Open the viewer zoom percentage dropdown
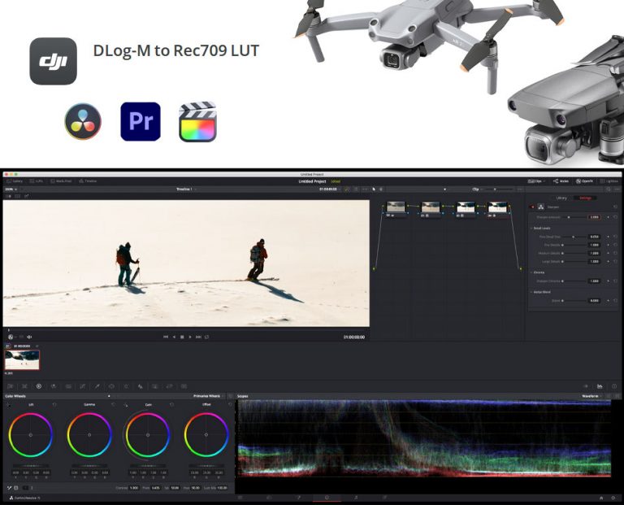This screenshot has height=505, width=624. 11,189
